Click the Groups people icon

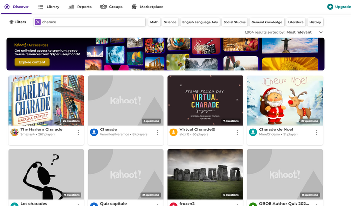tap(103, 7)
